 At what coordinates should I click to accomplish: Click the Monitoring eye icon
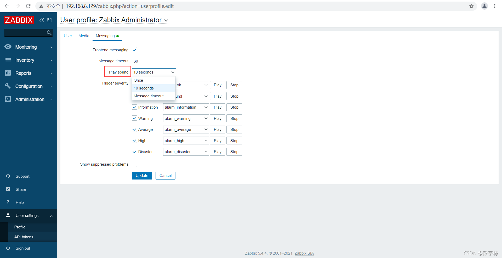tap(8, 47)
